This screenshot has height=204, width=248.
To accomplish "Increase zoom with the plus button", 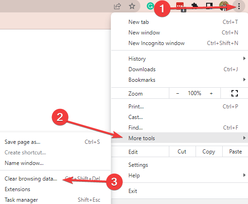I will pyautogui.click(x=211, y=93).
